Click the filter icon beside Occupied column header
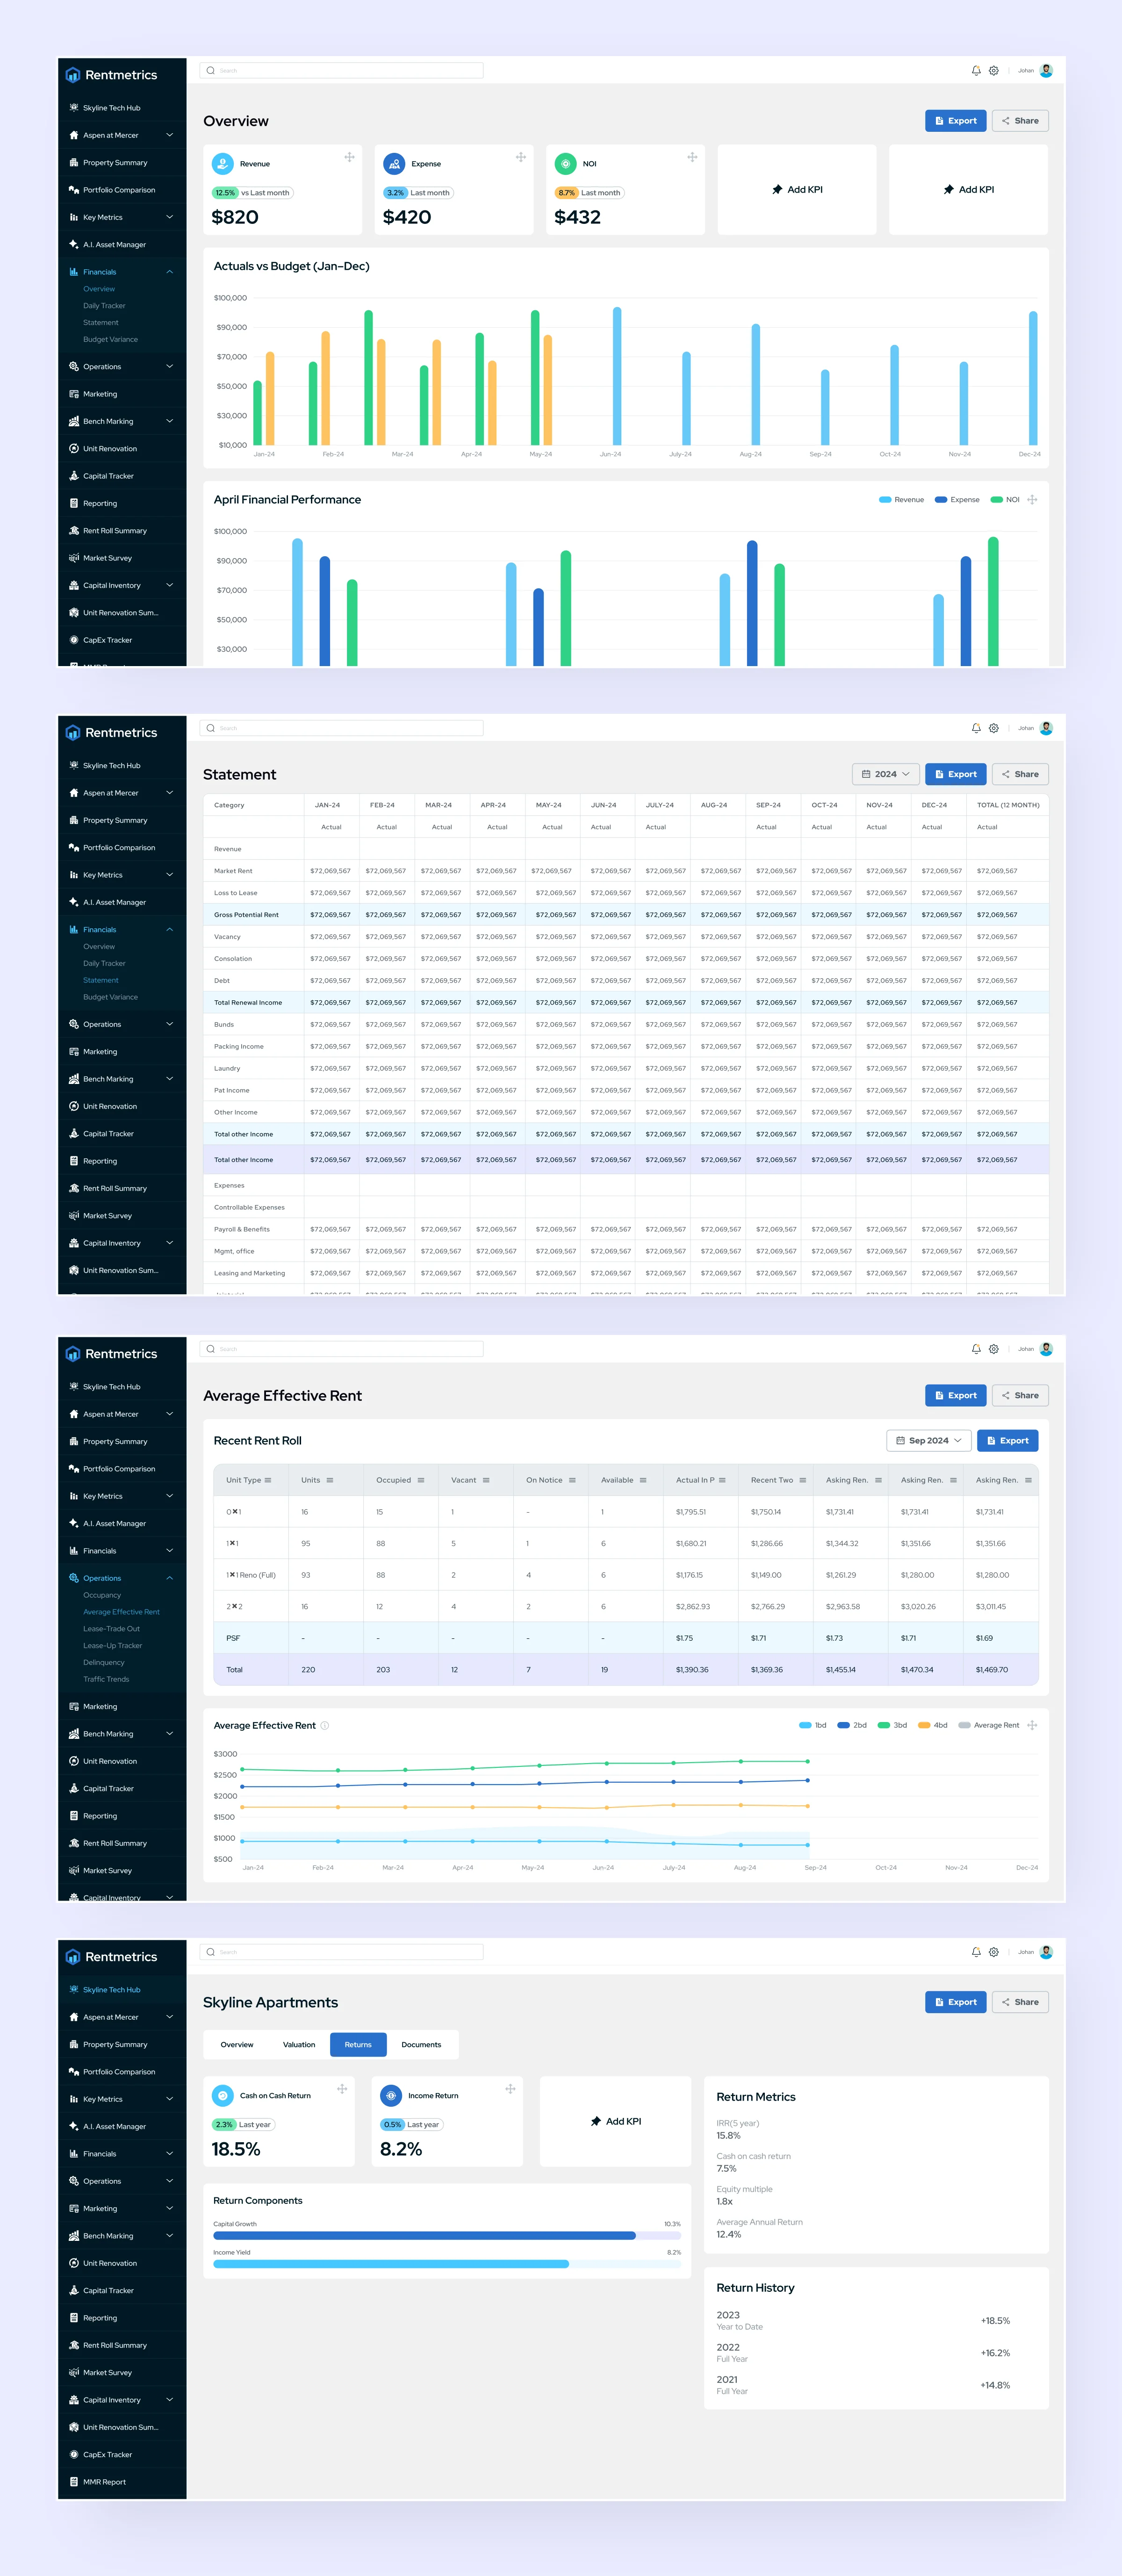The height and width of the screenshot is (2576, 1122). [x=421, y=1480]
